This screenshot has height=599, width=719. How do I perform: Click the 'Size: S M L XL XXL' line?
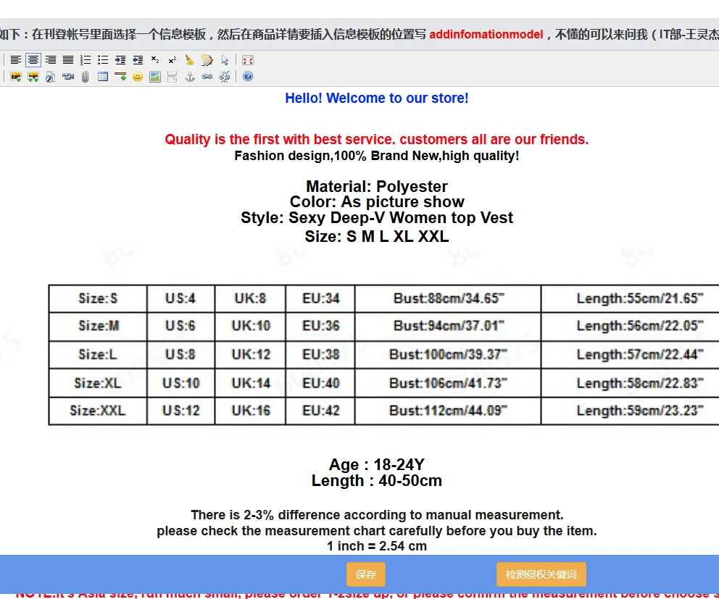377,236
